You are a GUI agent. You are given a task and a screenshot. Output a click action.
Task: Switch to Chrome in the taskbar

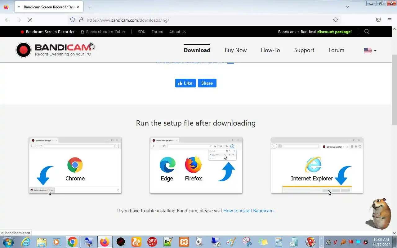(x=72, y=242)
